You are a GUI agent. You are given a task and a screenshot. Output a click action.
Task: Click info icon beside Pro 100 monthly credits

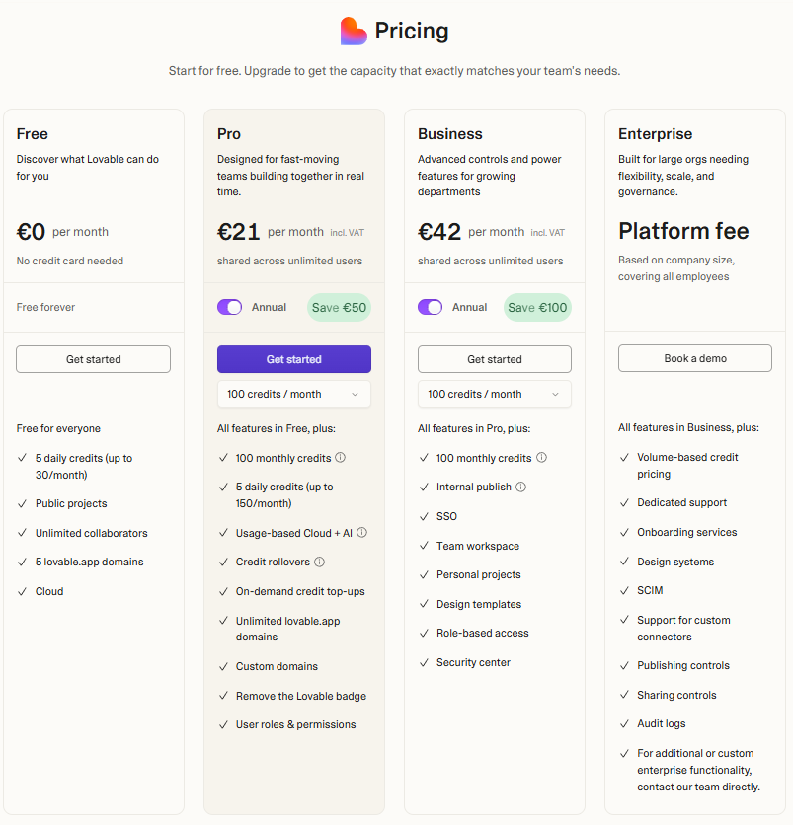pyautogui.click(x=341, y=458)
